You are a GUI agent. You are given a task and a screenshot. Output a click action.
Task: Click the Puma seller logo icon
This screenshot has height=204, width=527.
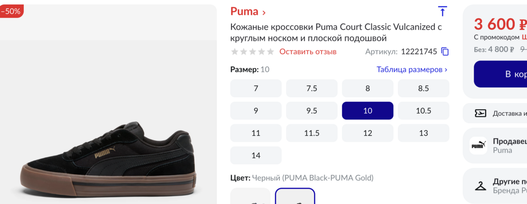(x=478, y=146)
